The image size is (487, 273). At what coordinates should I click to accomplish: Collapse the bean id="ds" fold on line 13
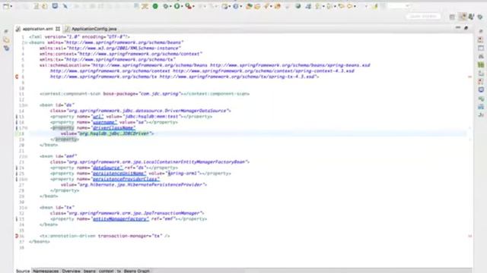click(26, 105)
